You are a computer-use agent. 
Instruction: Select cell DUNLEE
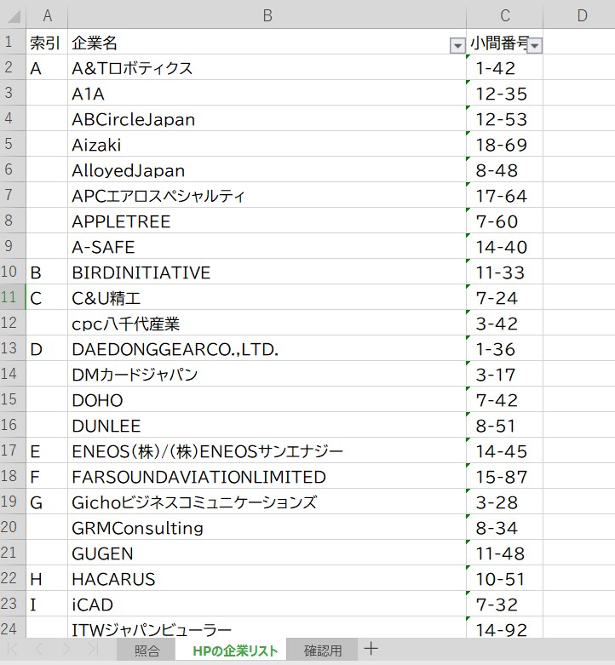tap(267, 425)
